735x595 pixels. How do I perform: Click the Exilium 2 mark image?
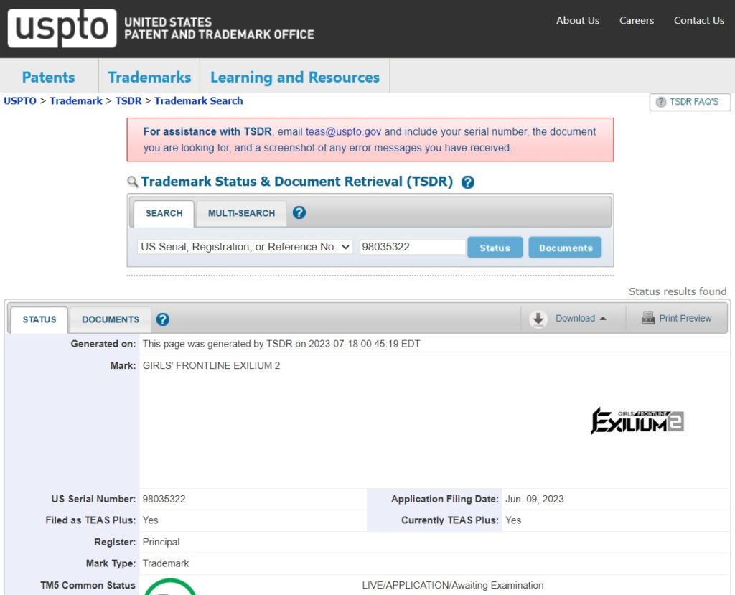pos(637,421)
